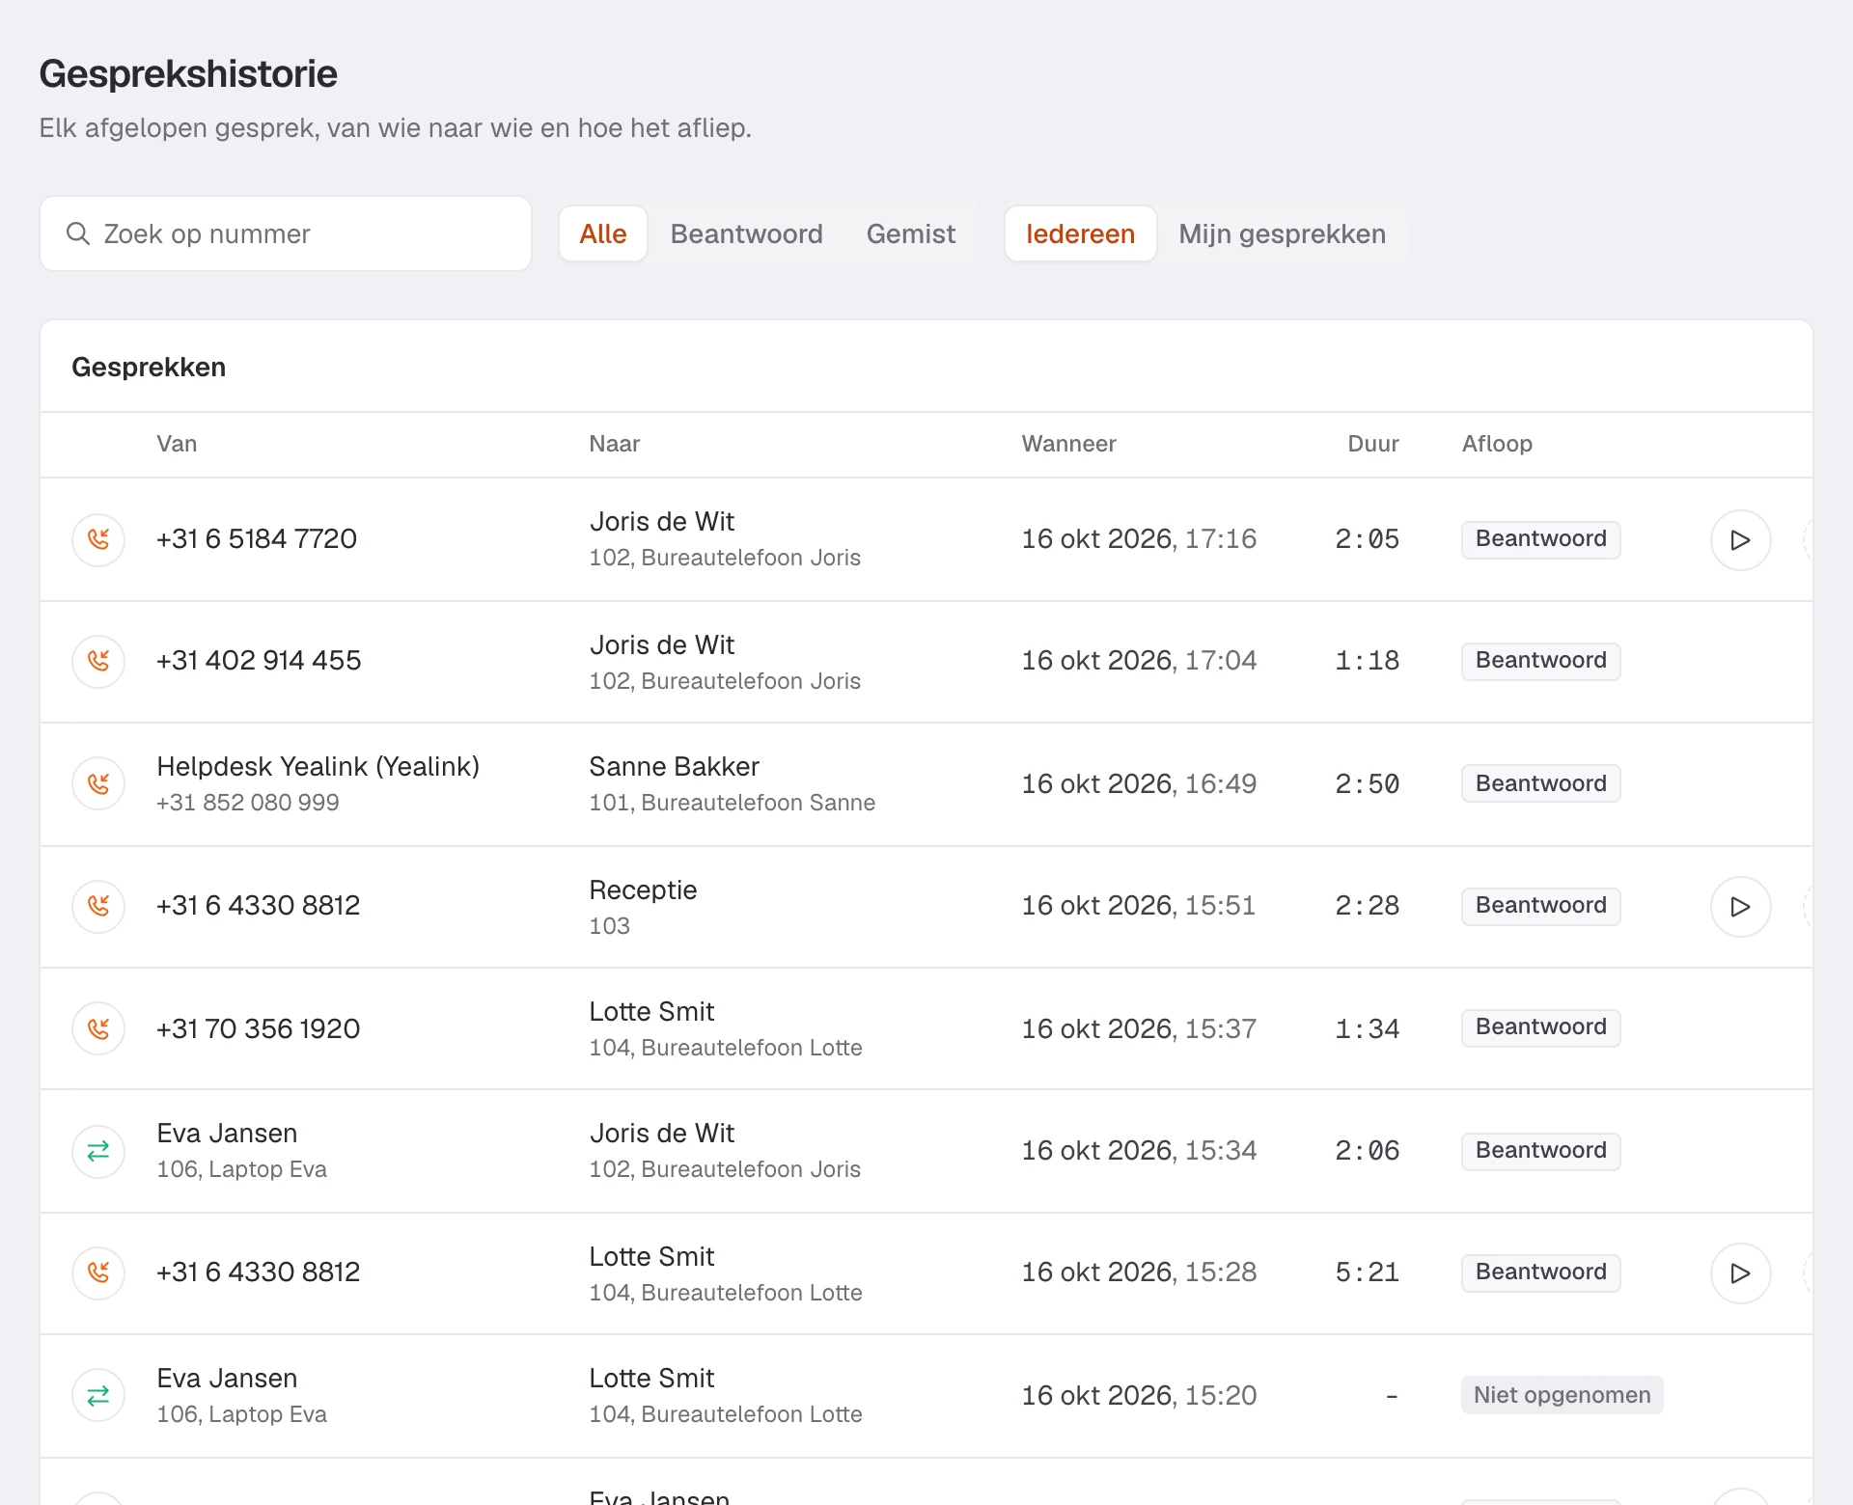This screenshot has width=1853, height=1505.
Task: Click the Gesprekken card heading
Action: [x=149, y=367]
